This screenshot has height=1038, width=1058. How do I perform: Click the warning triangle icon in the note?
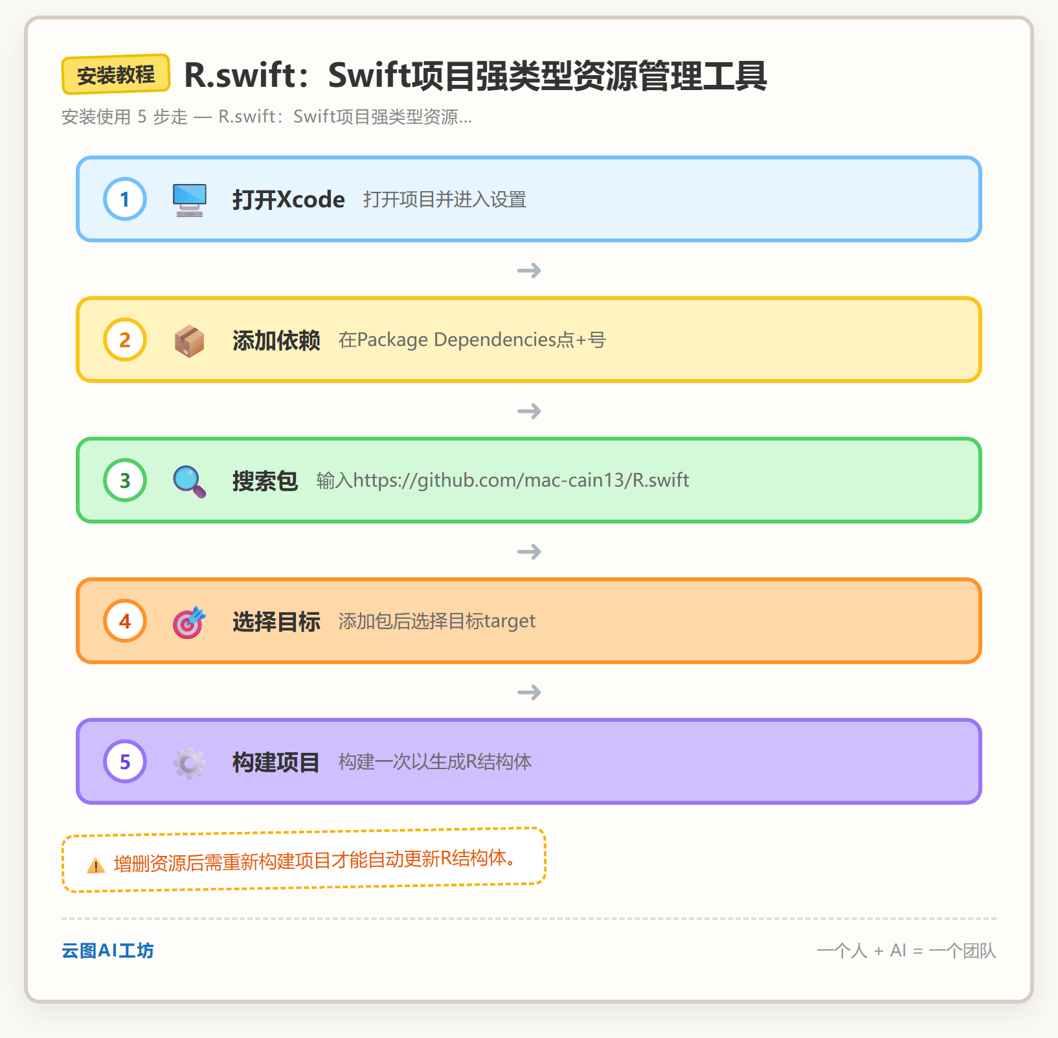pyautogui.click(x=96, y=865)
